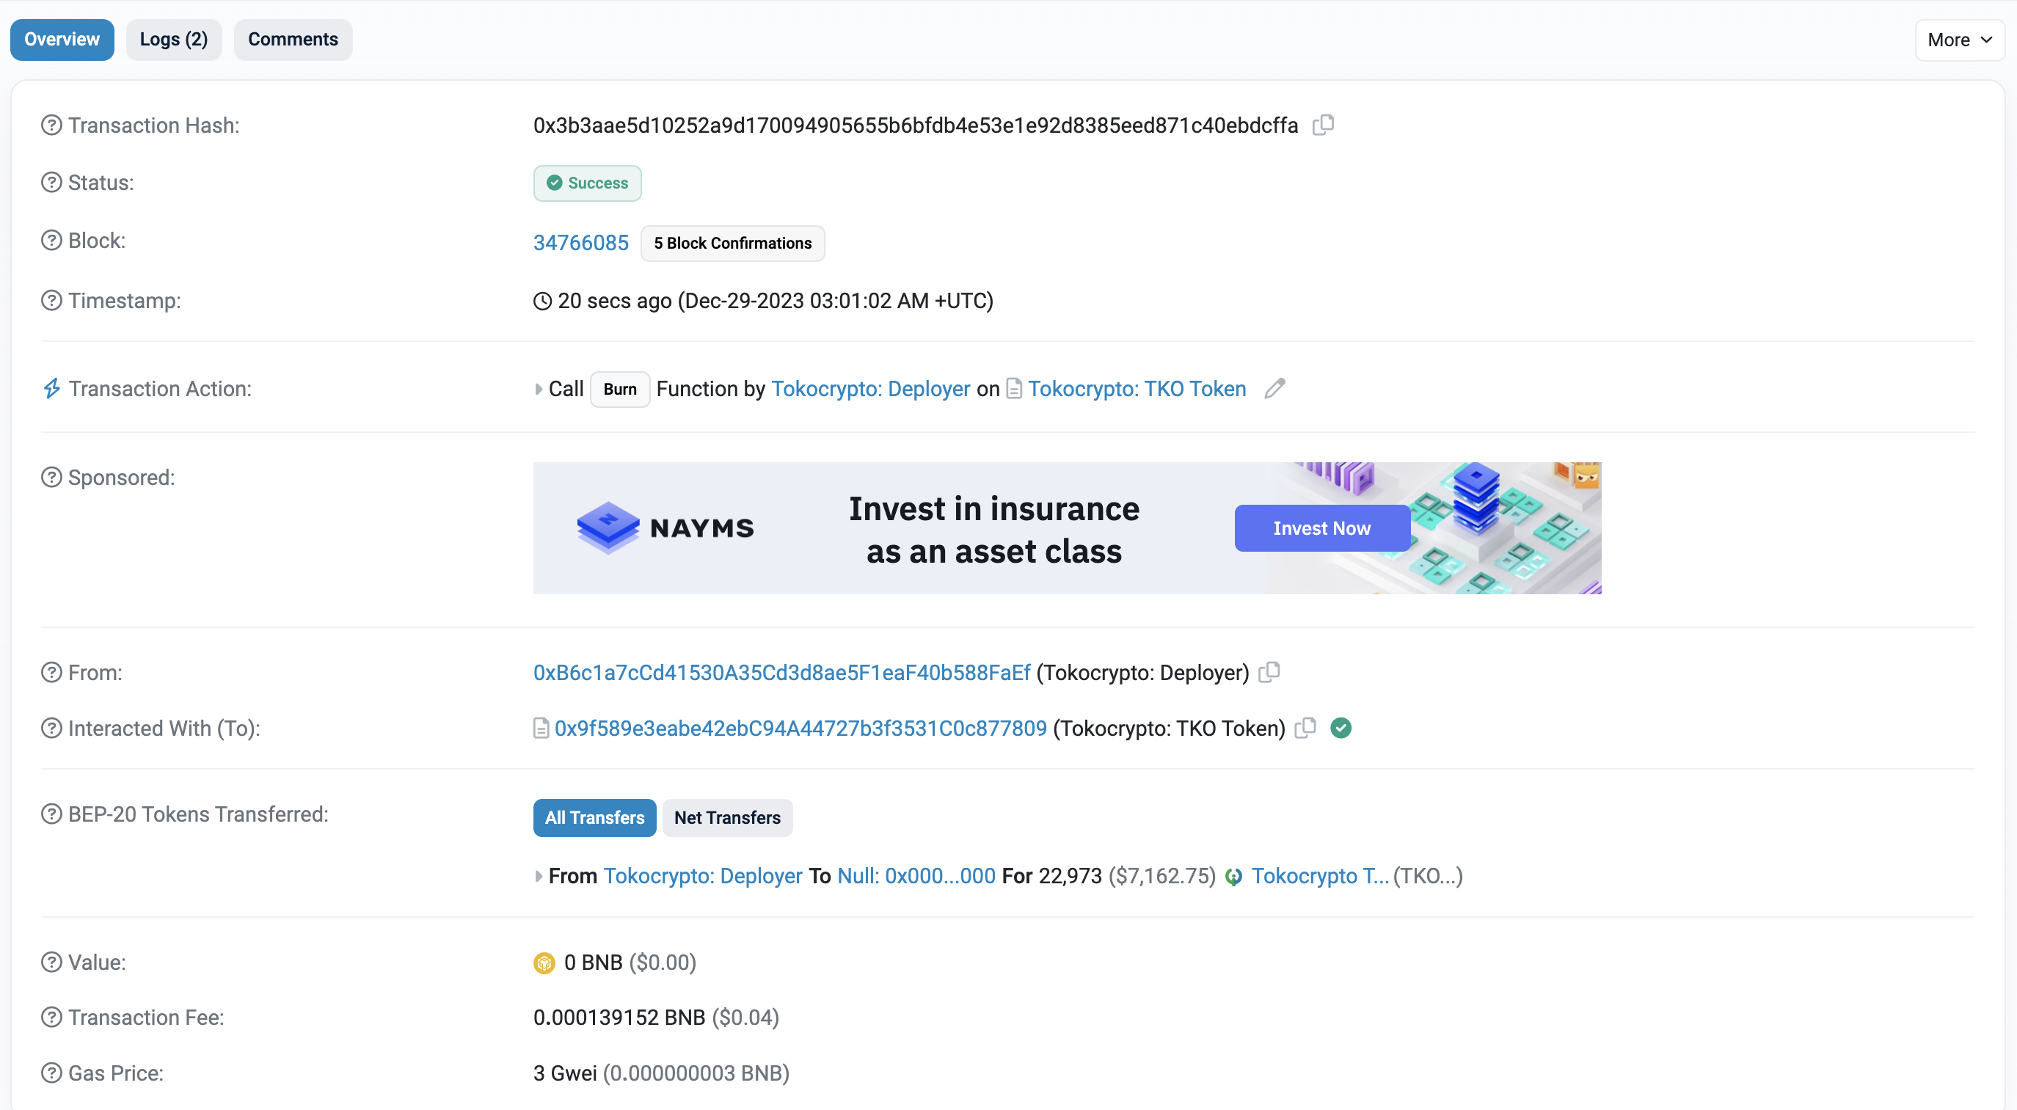Open the Logs (2) tab
Screen dimensions: 2017x1110
[174, 40]
